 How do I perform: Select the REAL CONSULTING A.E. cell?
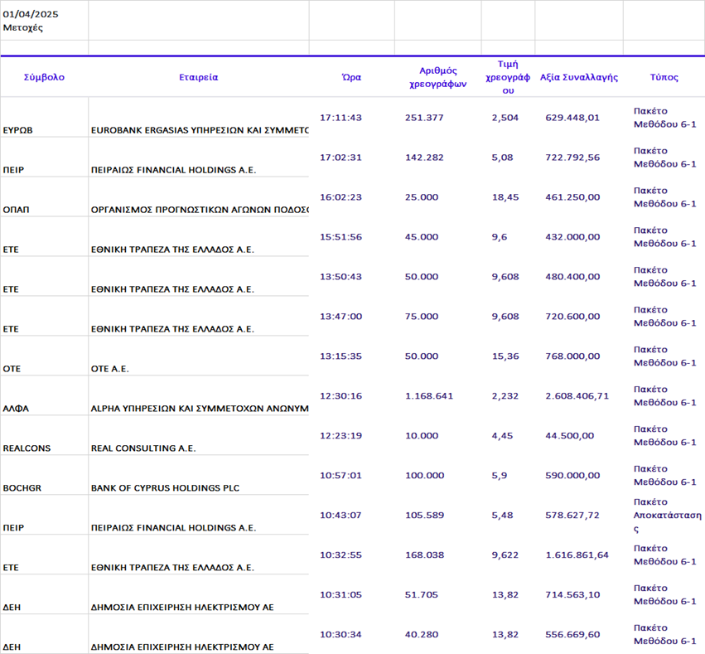tap(143, 448)
